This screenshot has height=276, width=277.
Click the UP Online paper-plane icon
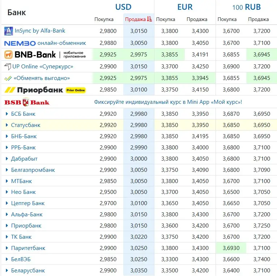click(8, 67)
